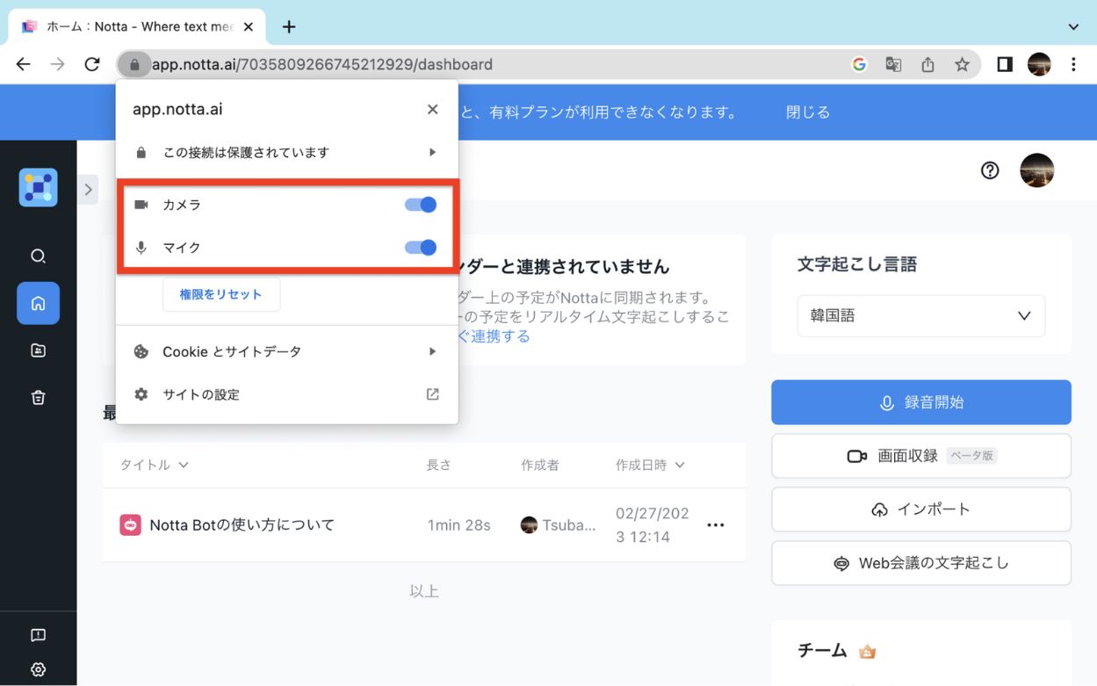Click the feedback icon in the sidebar
The image size is (1097, 686).
point(38,635)
